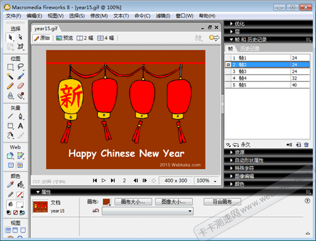Select the Paint Bucket tool
This screenshot has height=241, width=316.
point(20,184)
